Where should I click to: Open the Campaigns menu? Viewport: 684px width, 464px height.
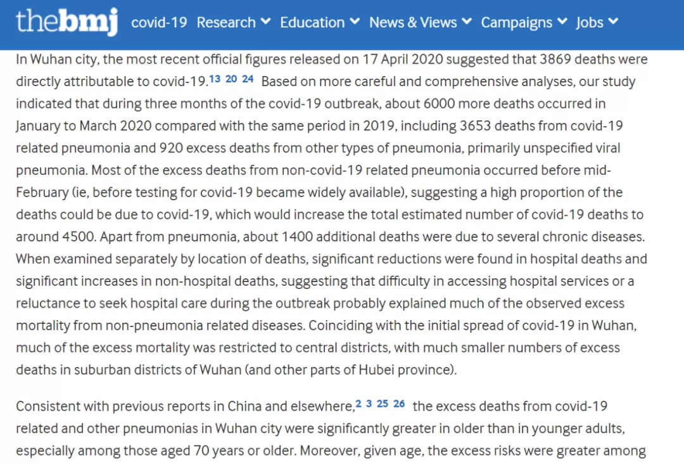point(517,22)
